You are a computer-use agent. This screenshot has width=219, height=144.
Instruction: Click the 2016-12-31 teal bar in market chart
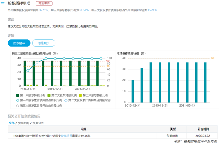coord(133,91)
